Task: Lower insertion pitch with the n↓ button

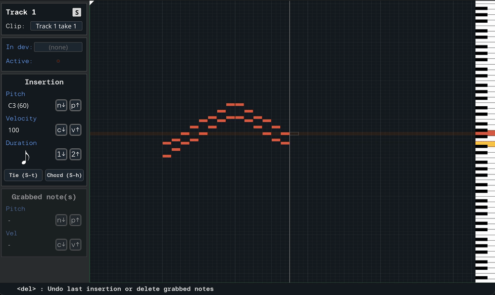Action: click(61, 105)
